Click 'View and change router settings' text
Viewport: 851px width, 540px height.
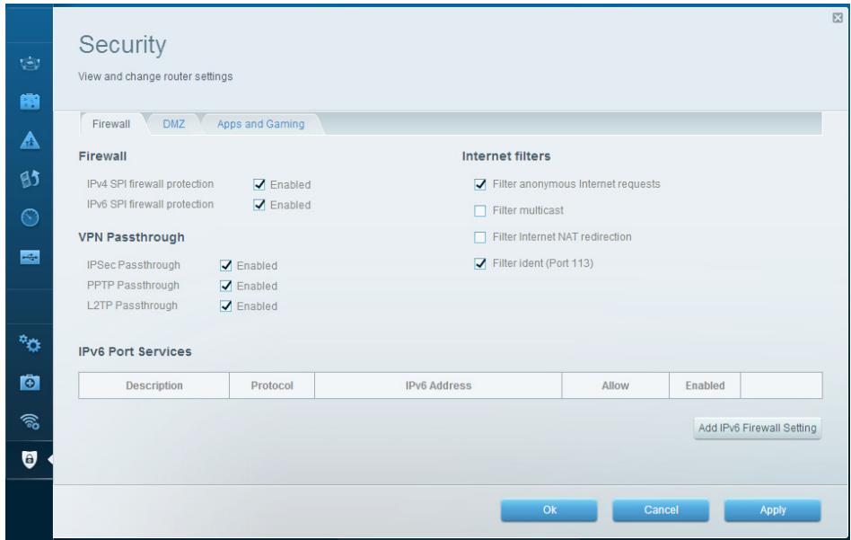[x=155, y=76]
